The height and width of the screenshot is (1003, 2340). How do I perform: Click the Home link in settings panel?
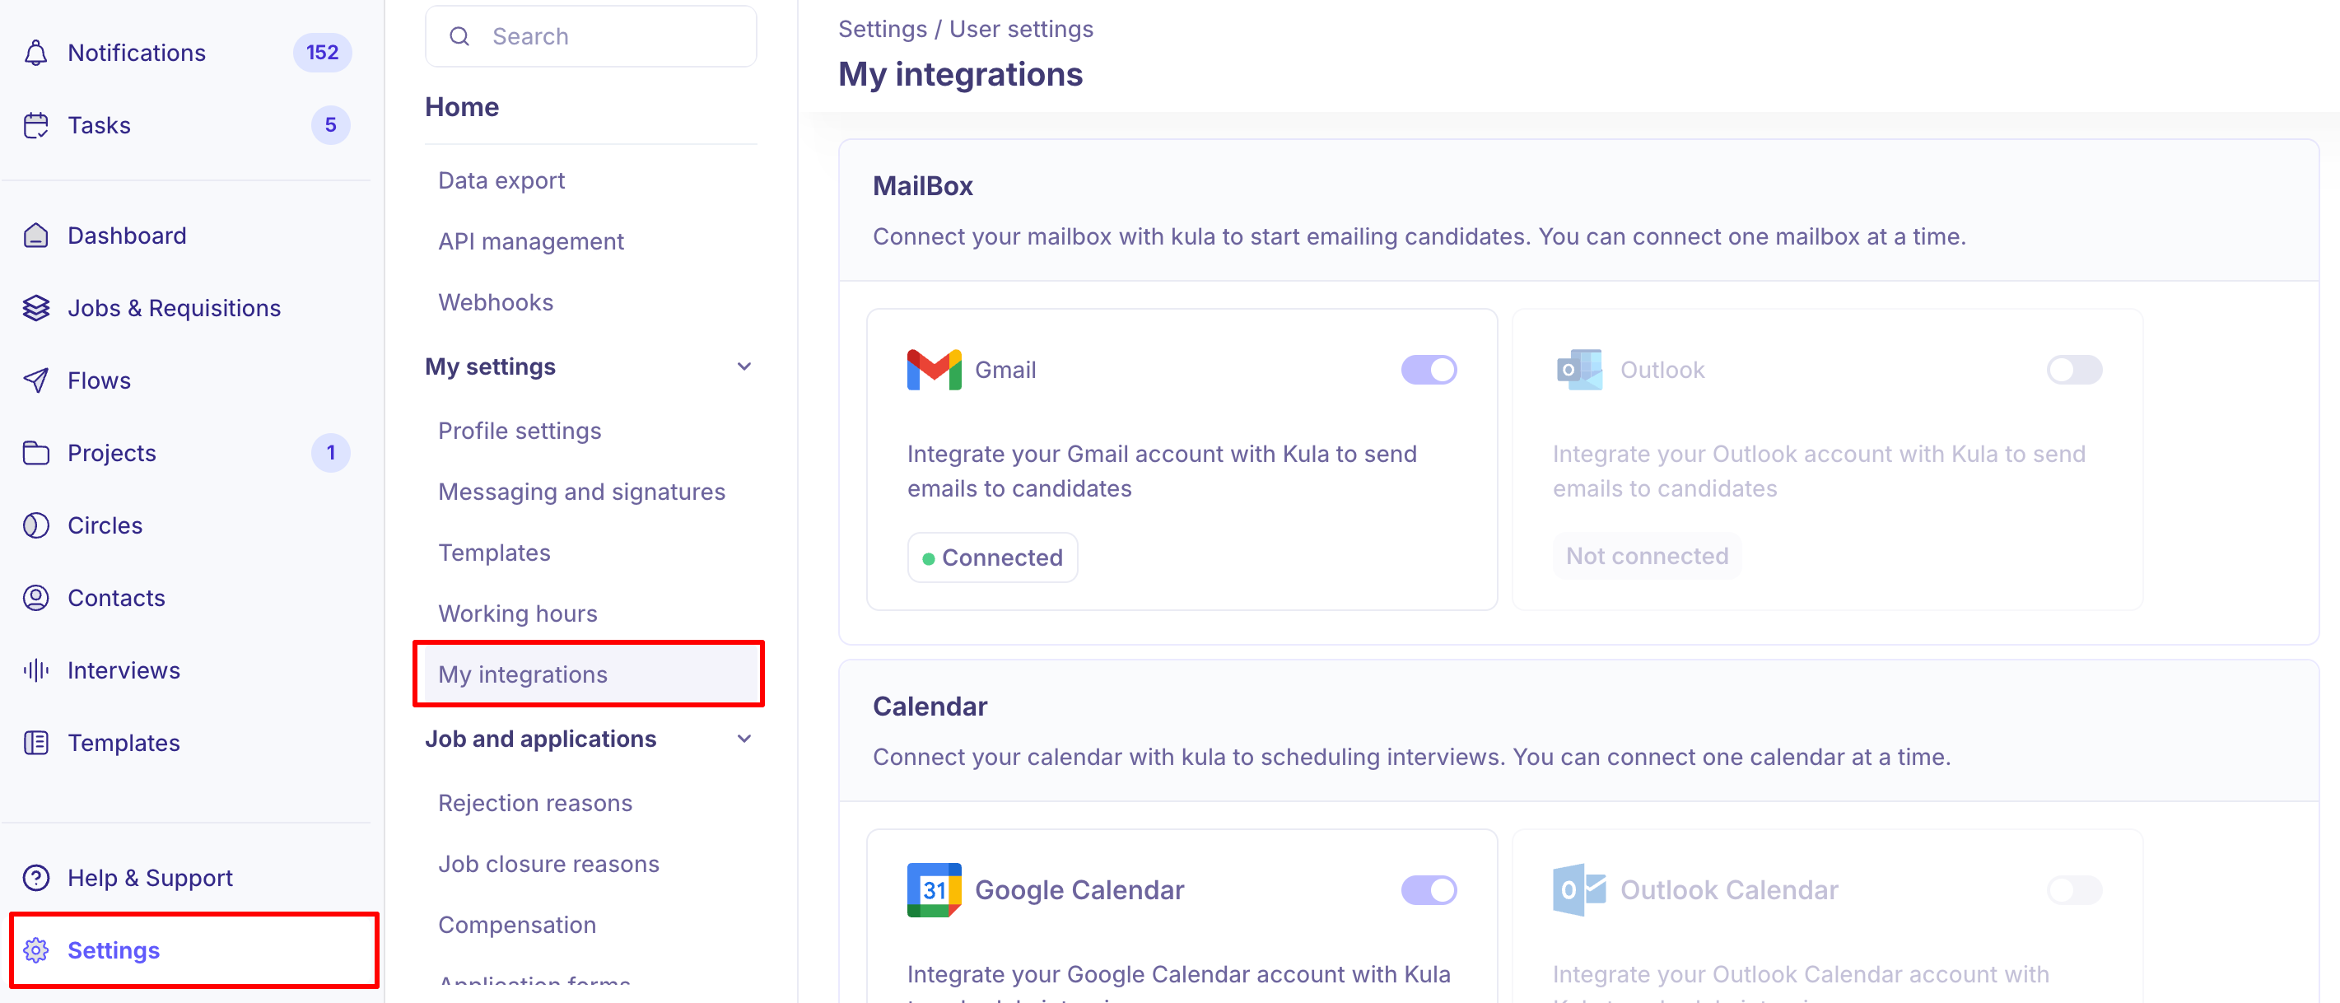tap(461, 107)
